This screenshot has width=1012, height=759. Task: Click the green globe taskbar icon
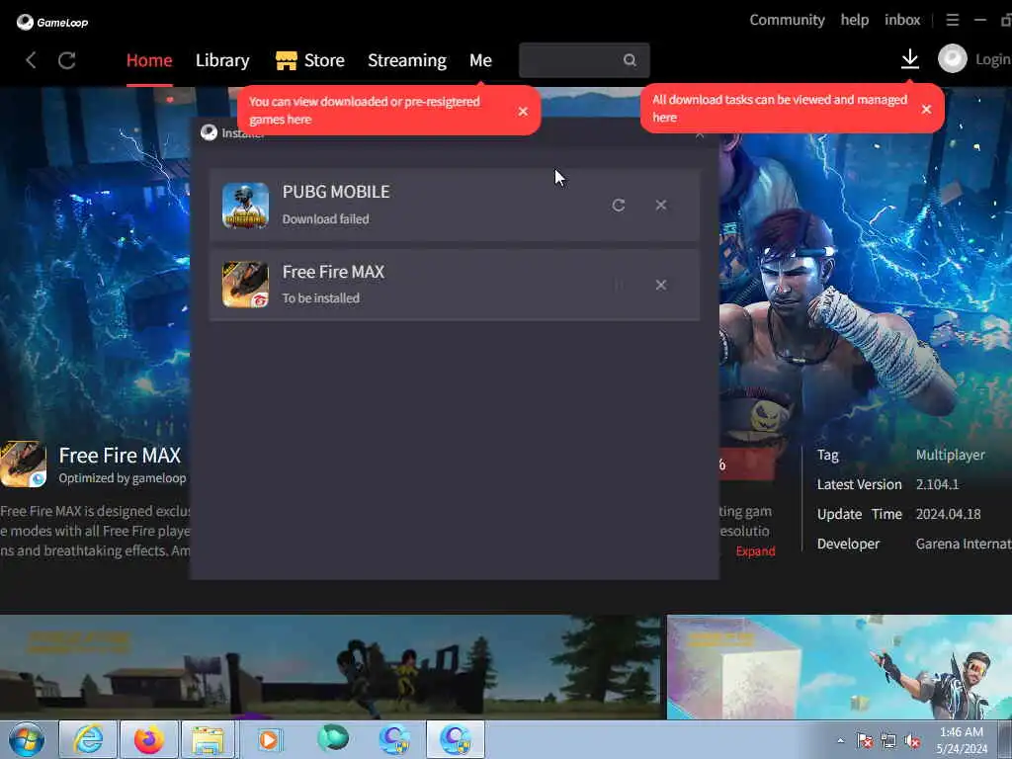click(x=333, y=737)
